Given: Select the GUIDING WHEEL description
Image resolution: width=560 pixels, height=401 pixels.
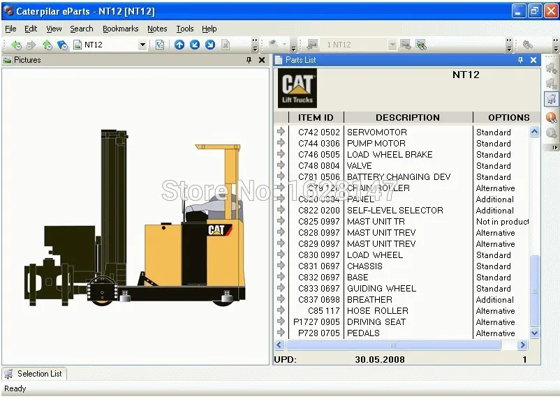Looking at the screenshot, I should point(381,288).
